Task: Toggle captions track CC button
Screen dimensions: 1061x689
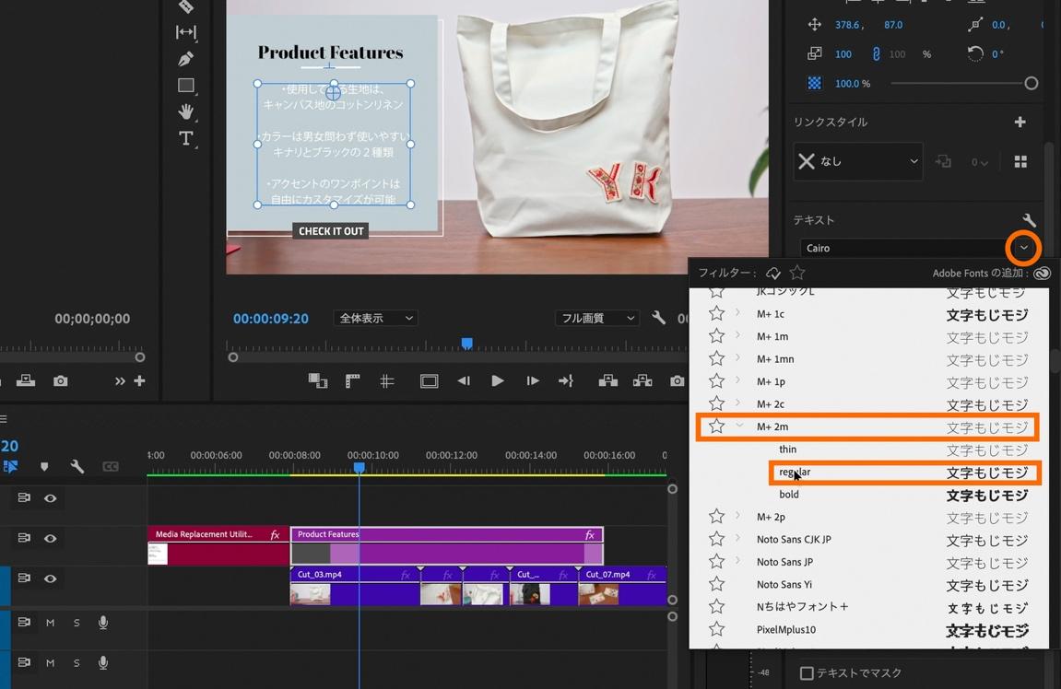Action: (x=111, y=466)
